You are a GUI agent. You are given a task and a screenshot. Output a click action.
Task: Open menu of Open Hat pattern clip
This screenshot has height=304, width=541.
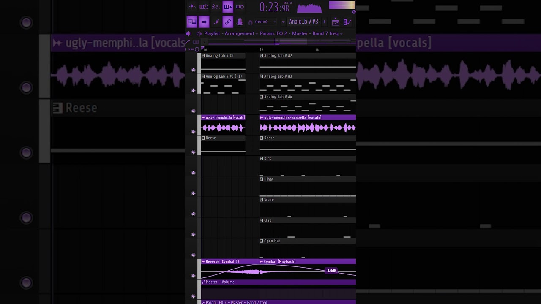pos(262,241)
